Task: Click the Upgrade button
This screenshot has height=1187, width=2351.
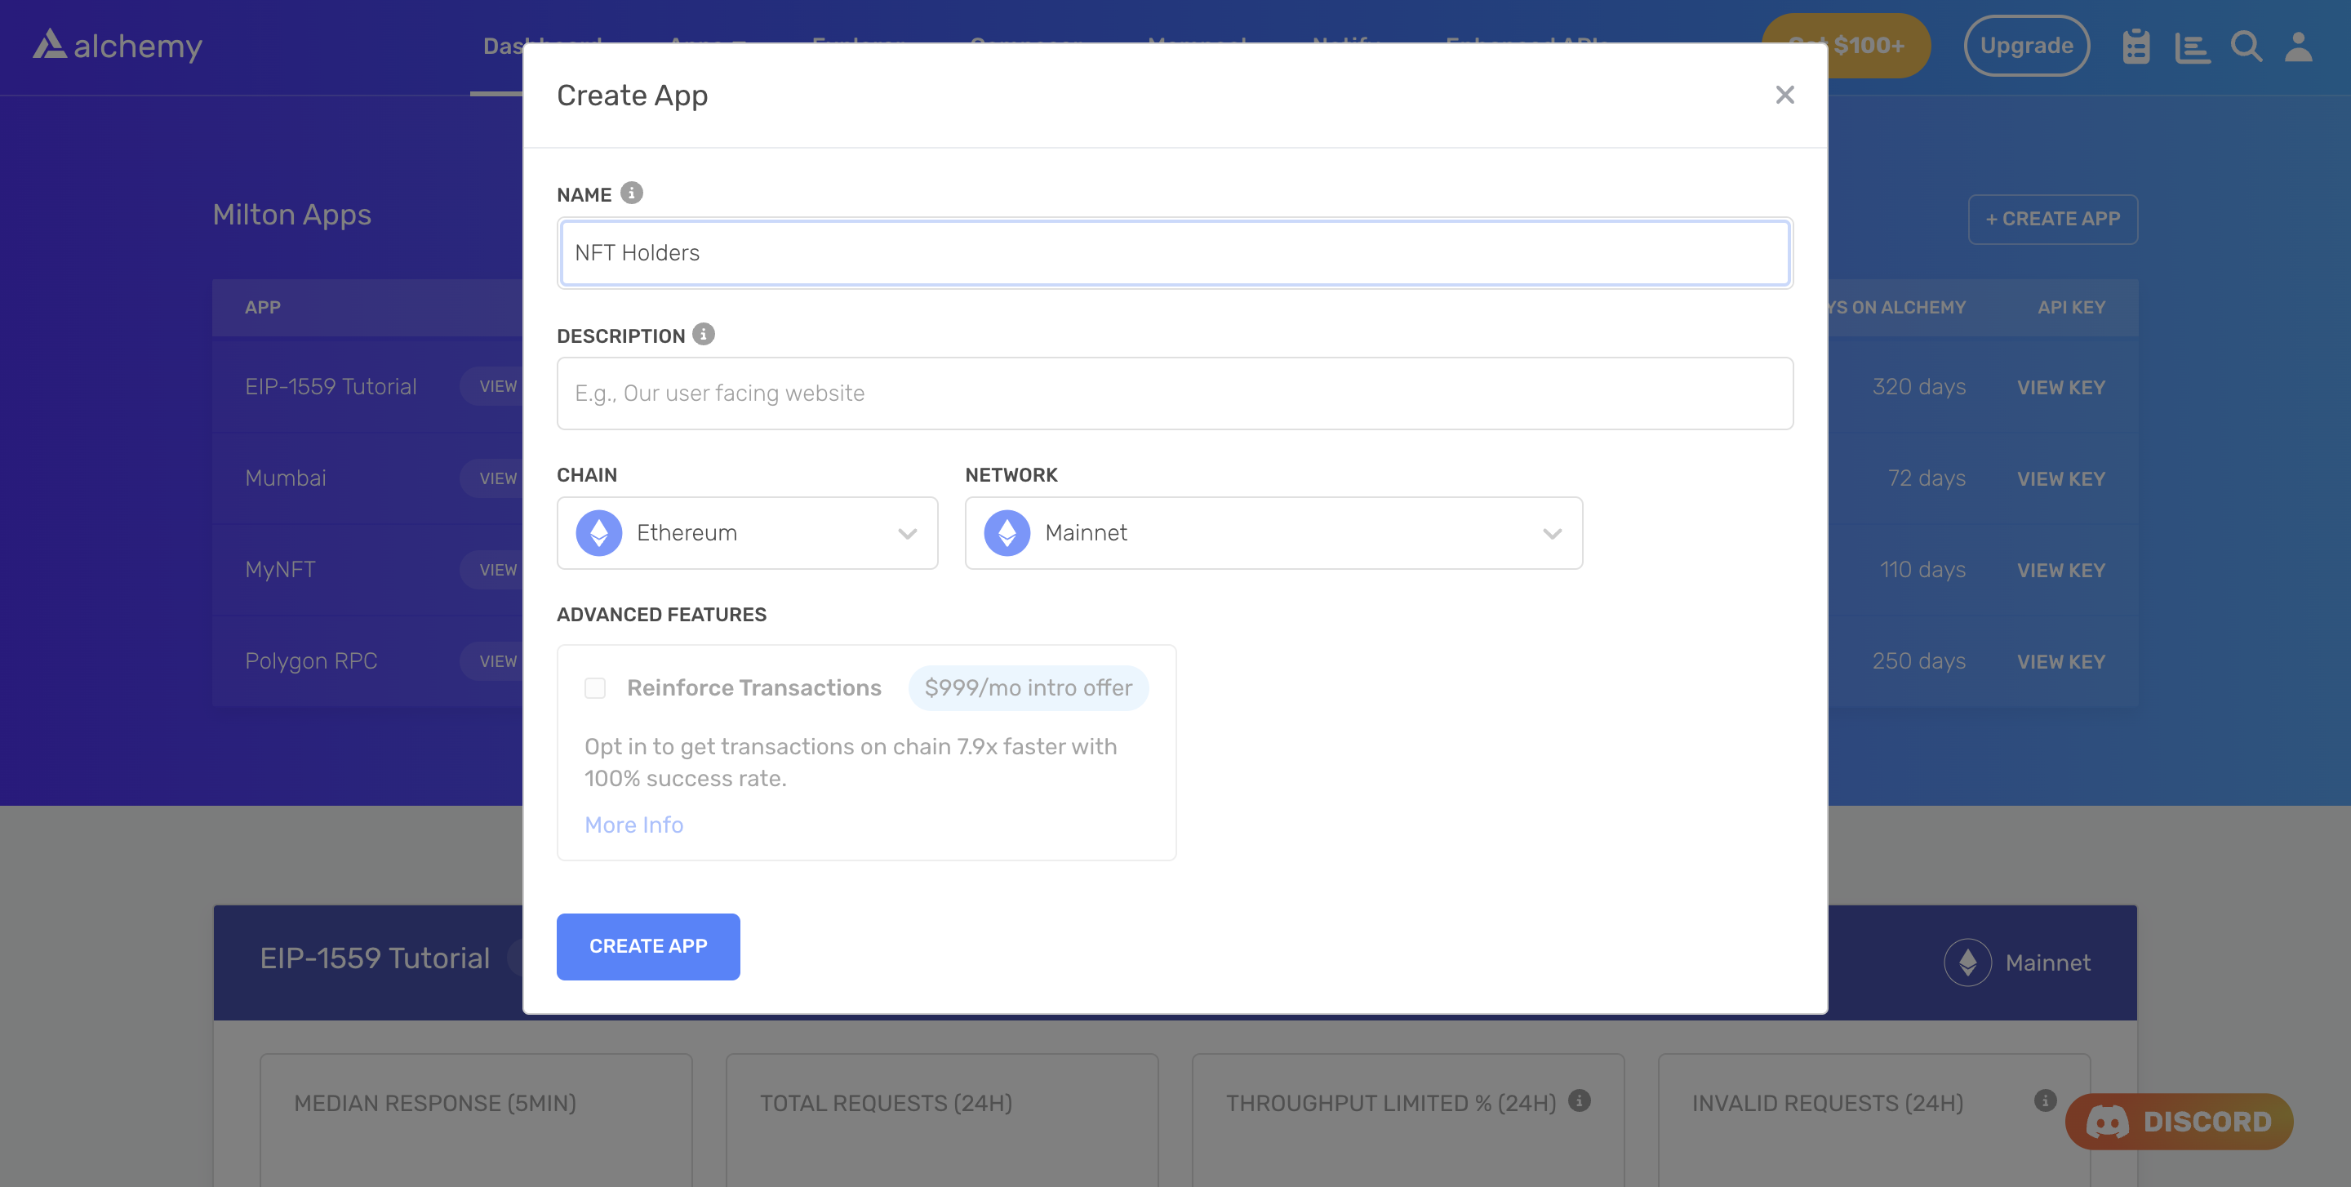Action: [2026, 46]
